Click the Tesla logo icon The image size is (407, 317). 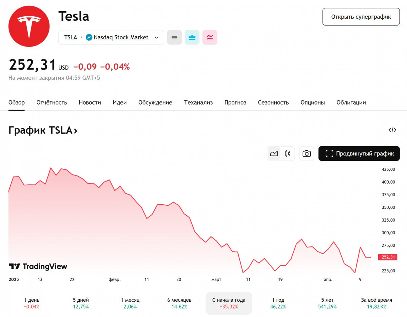point(29,26)
